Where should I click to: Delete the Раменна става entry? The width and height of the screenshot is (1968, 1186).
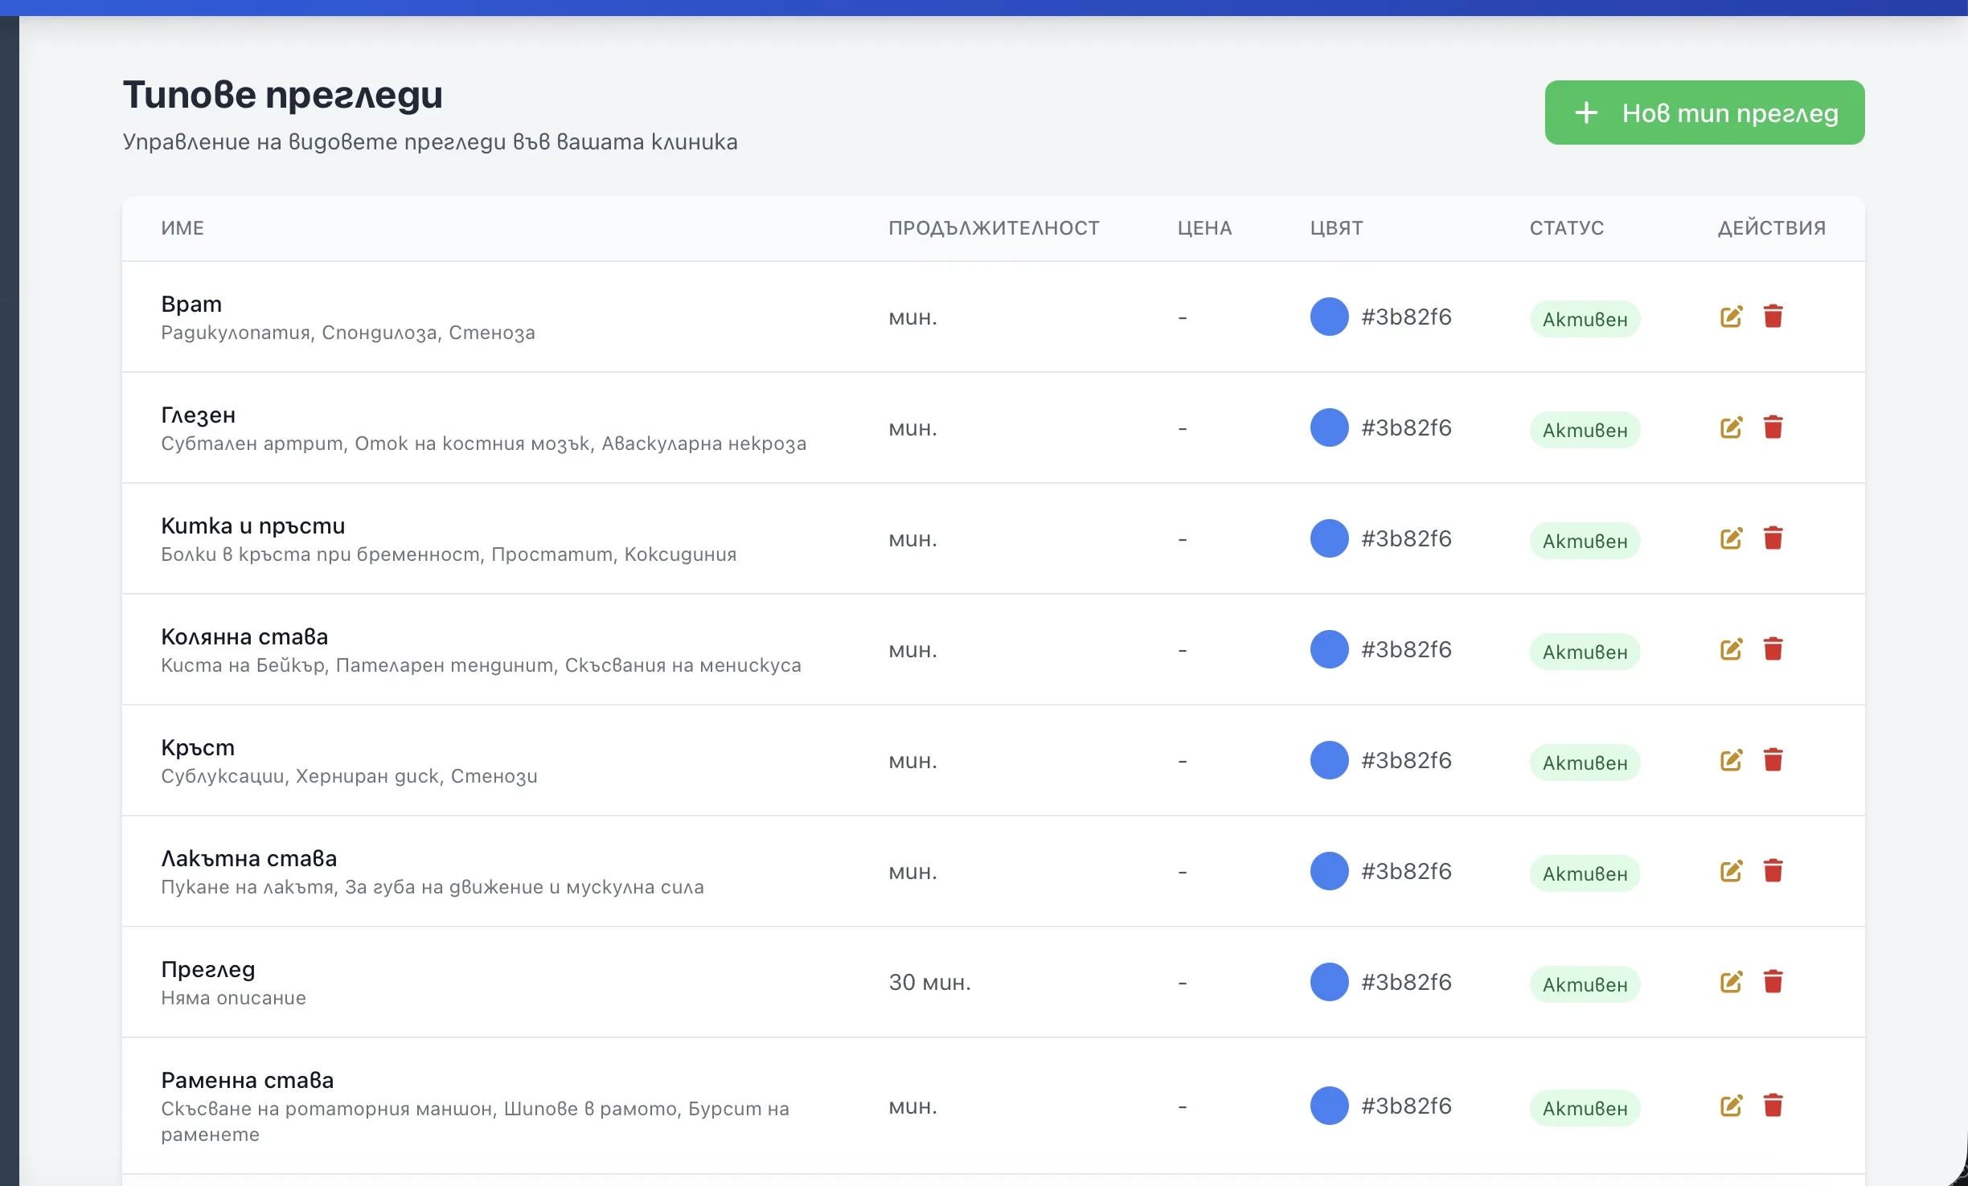tap(1773, 1106)
